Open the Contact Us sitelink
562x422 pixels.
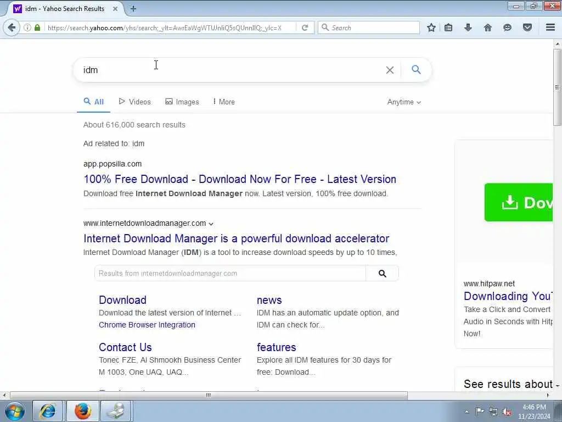pos(125,347)
